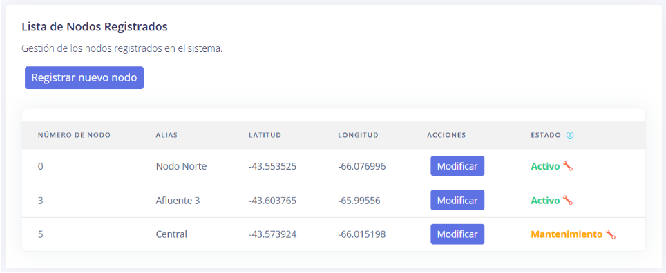The width and height of the screenshot is (666, 273).
Task: Click the wrench icon beside Mantenimiento status
Action: coord(610,234)
